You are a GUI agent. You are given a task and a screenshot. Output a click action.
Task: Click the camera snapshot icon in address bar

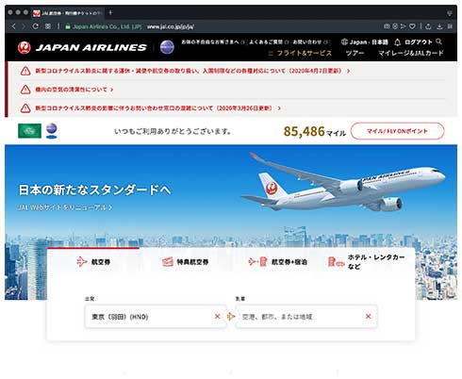[387, 26]
